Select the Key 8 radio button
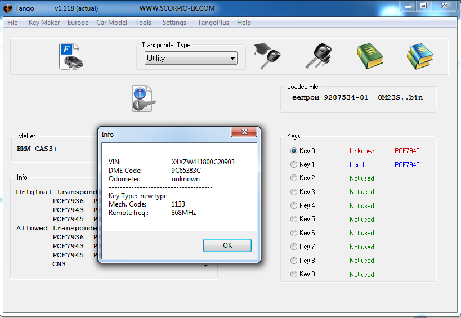 293,261
